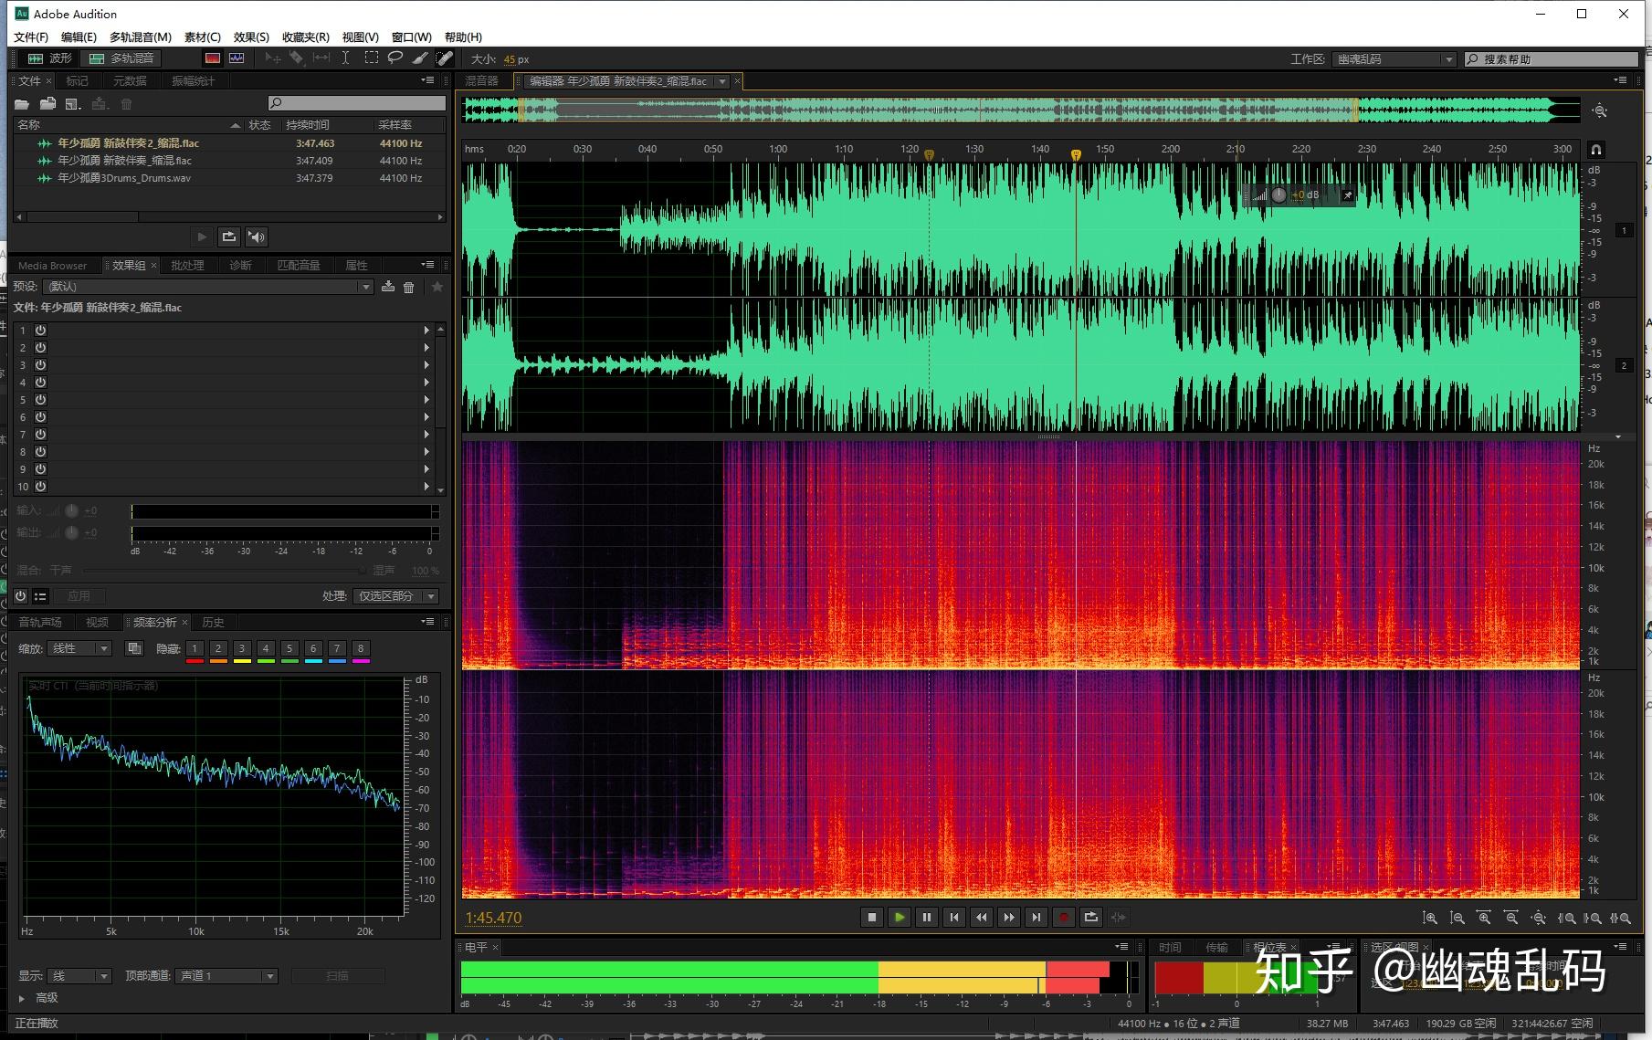Open the New File icon dropdown
Image resolution: width=1652 pixels, height=1040 pixels.
coord(74,104)
